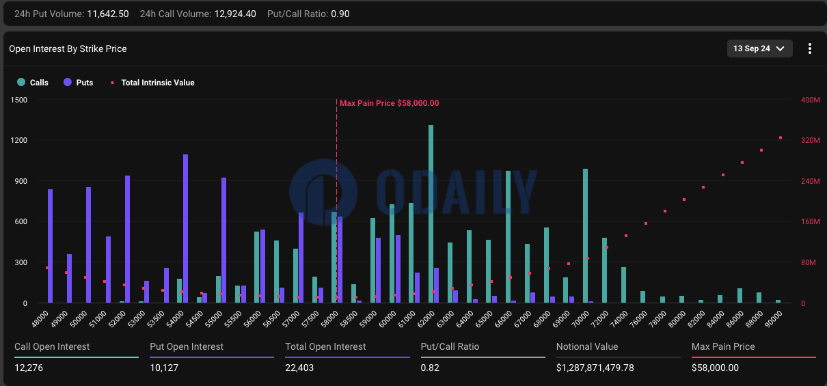Click the Total Open Interest value 22,403
The width and height of the screenshot is (827, 386).
[299, 368]
